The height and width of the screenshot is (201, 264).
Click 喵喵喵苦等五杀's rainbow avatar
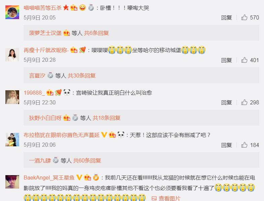(12, 12)
